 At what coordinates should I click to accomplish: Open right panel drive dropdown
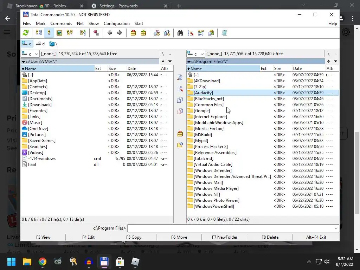(195, 54)
